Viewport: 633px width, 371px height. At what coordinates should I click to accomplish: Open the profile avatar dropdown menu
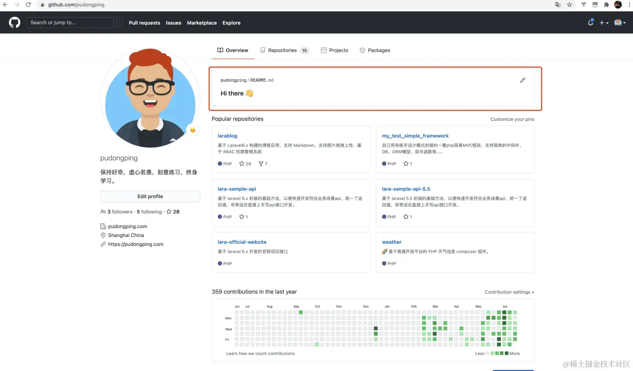[x=618, y=22]
